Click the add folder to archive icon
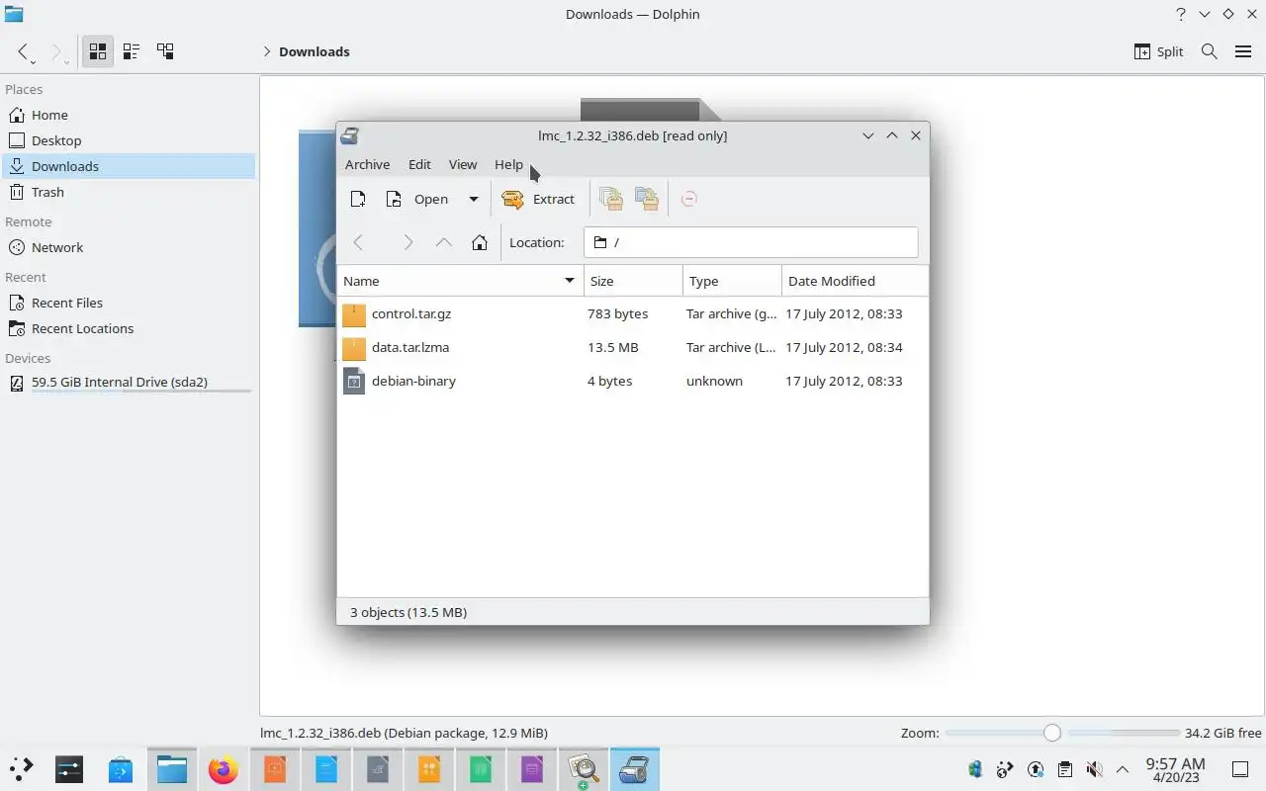This screenshot has width=1266, height=791. tap(647, 199)
